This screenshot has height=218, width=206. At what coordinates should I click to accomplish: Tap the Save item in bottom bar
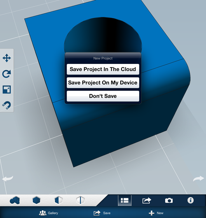(x=102, y=213)
